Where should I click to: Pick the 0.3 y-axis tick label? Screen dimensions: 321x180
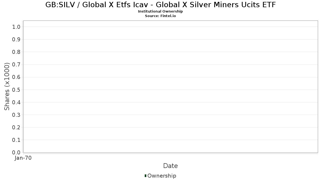point(16,115)
